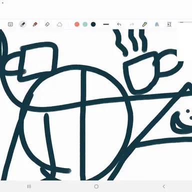Click the steaming coffee cup drawing
This screenshot has width=192, height=192.
pos(148,61)
